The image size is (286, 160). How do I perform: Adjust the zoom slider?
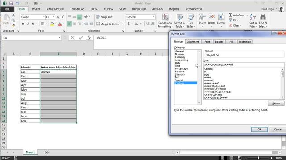tap(258, 158)
